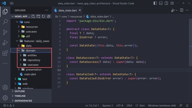Click Ln 13, Col 1 in status bar
The height and width of the screenshot is (108, 192).
point(92,105)
